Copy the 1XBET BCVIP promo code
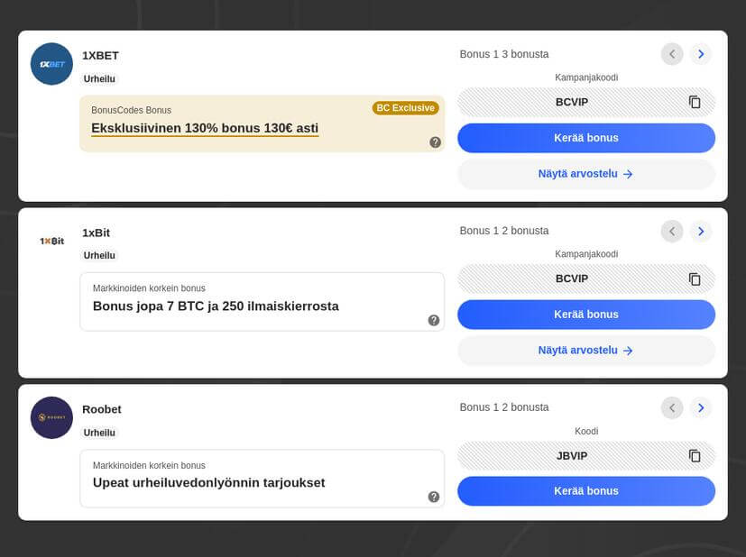The height and width of the screenshot is (557, 746). 695,102
